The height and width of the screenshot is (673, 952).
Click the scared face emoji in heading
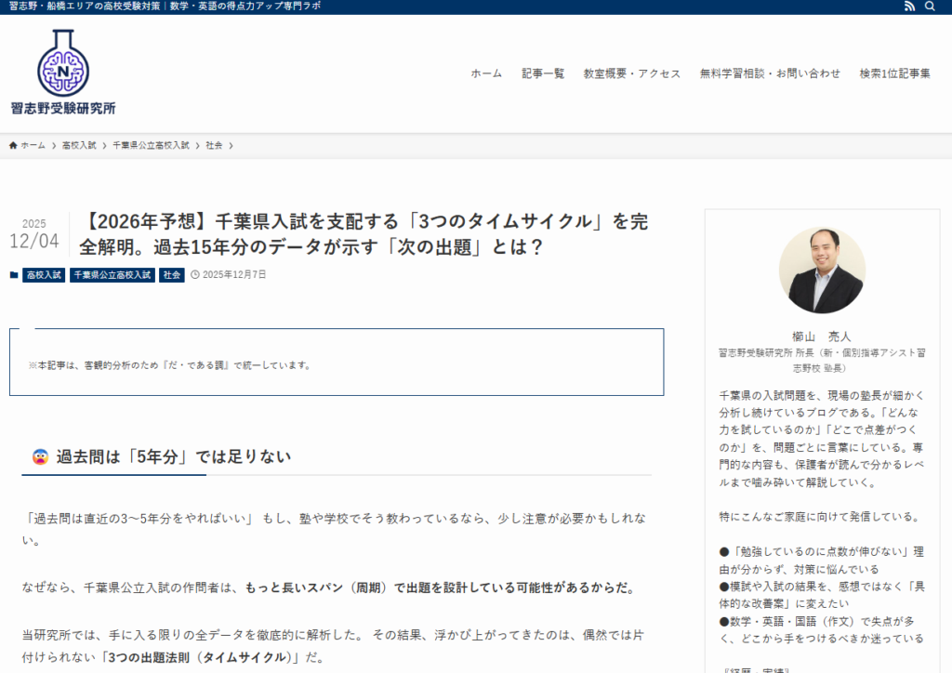pos(40,456)
